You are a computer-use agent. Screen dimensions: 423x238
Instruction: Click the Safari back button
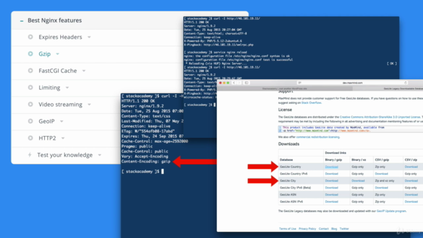pyautogui.click(x=234, y=83)
